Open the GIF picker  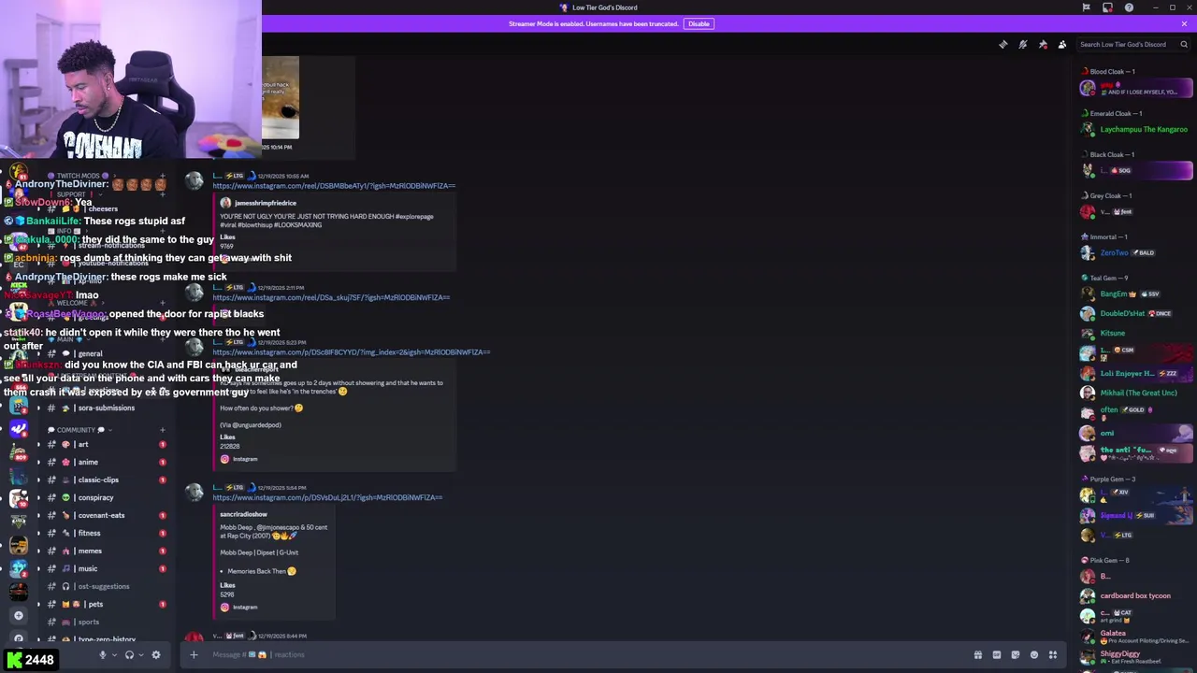997,654
